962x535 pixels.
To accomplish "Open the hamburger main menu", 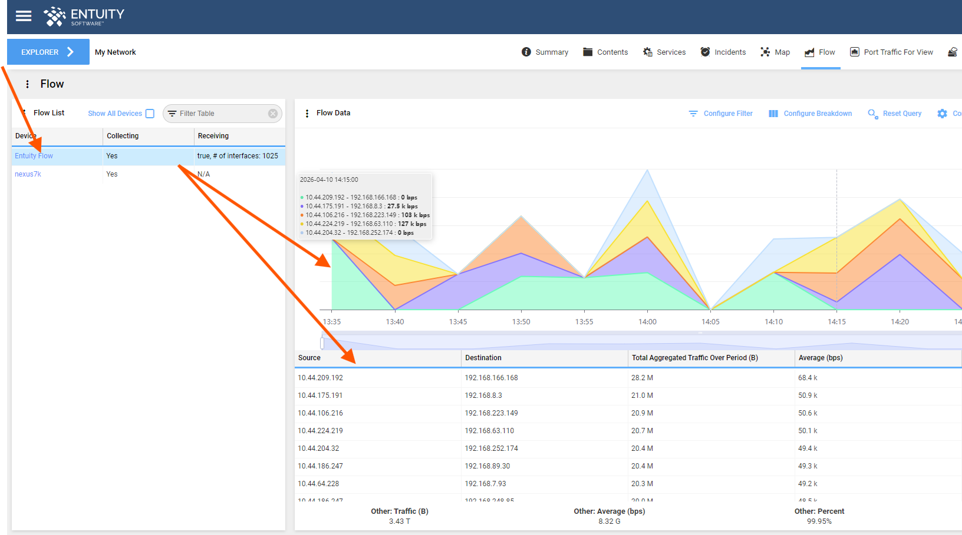I will 24,16.
